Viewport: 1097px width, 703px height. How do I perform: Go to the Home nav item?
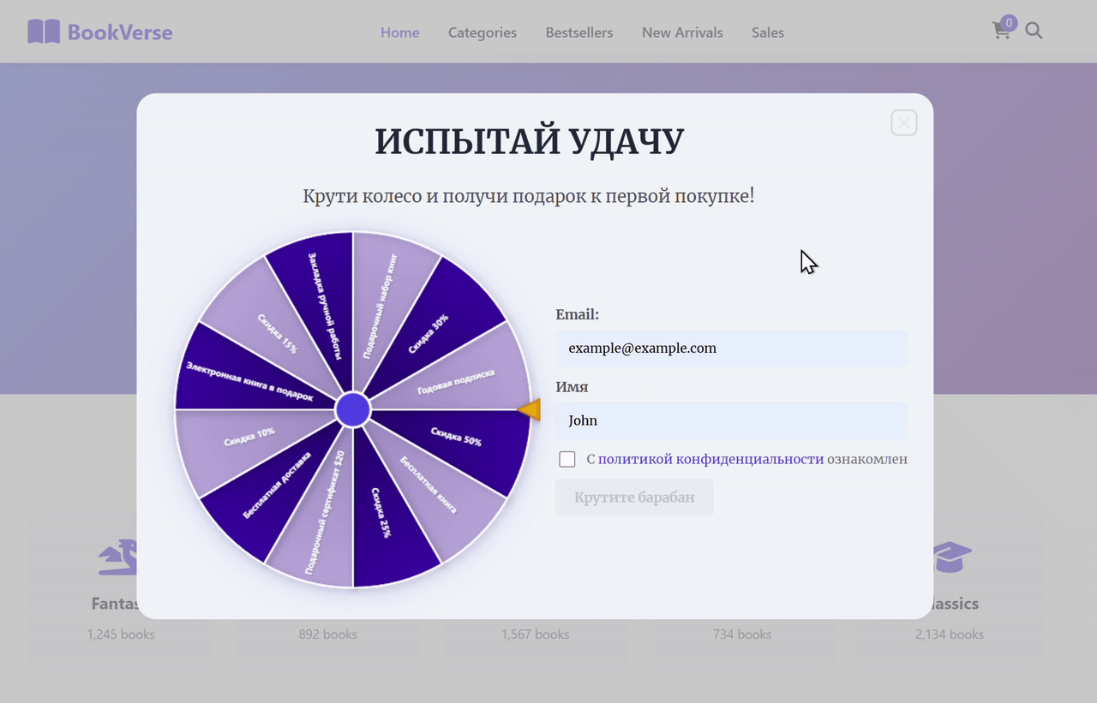[x=399, y=33]
